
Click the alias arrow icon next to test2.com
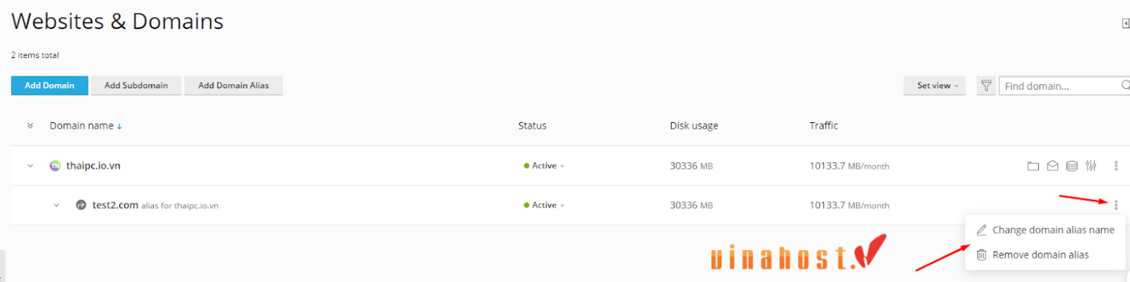[81, 205]
